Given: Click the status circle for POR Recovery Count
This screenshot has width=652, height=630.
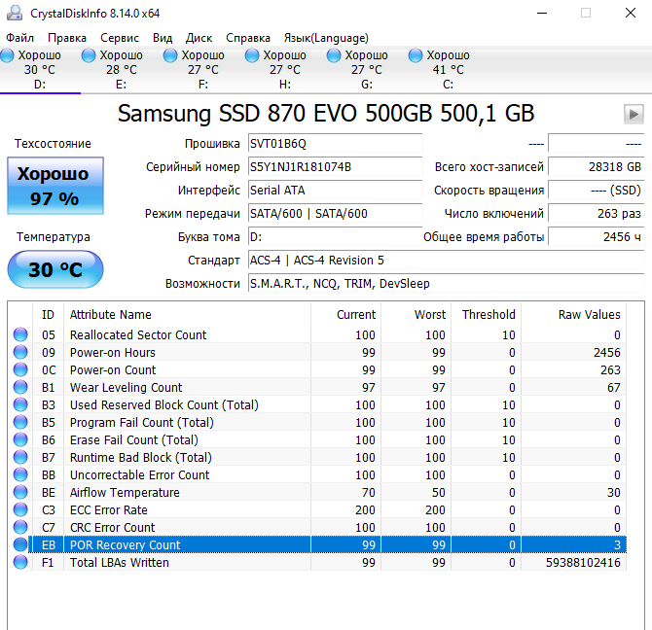Looking at the screenshot, I should click(x=20, y=544).
